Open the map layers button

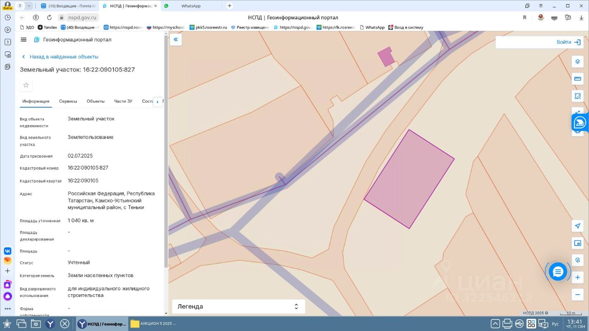[577, 62]
